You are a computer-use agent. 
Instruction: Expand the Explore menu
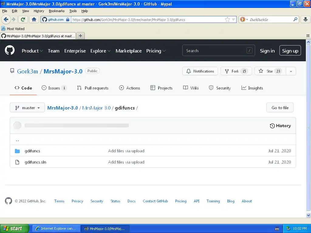pyautogui.click(x=100, y=51)
